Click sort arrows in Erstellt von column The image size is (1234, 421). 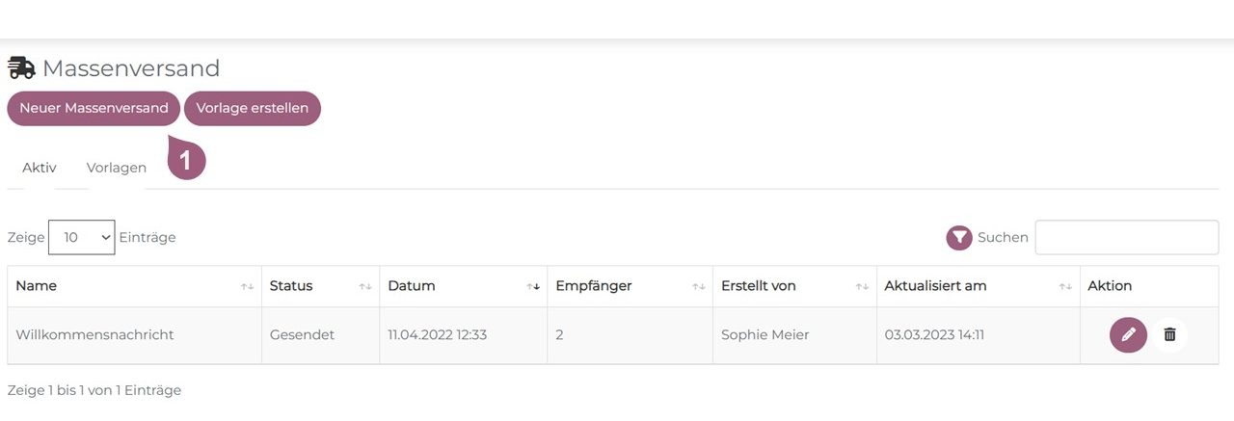click(862, 287)
